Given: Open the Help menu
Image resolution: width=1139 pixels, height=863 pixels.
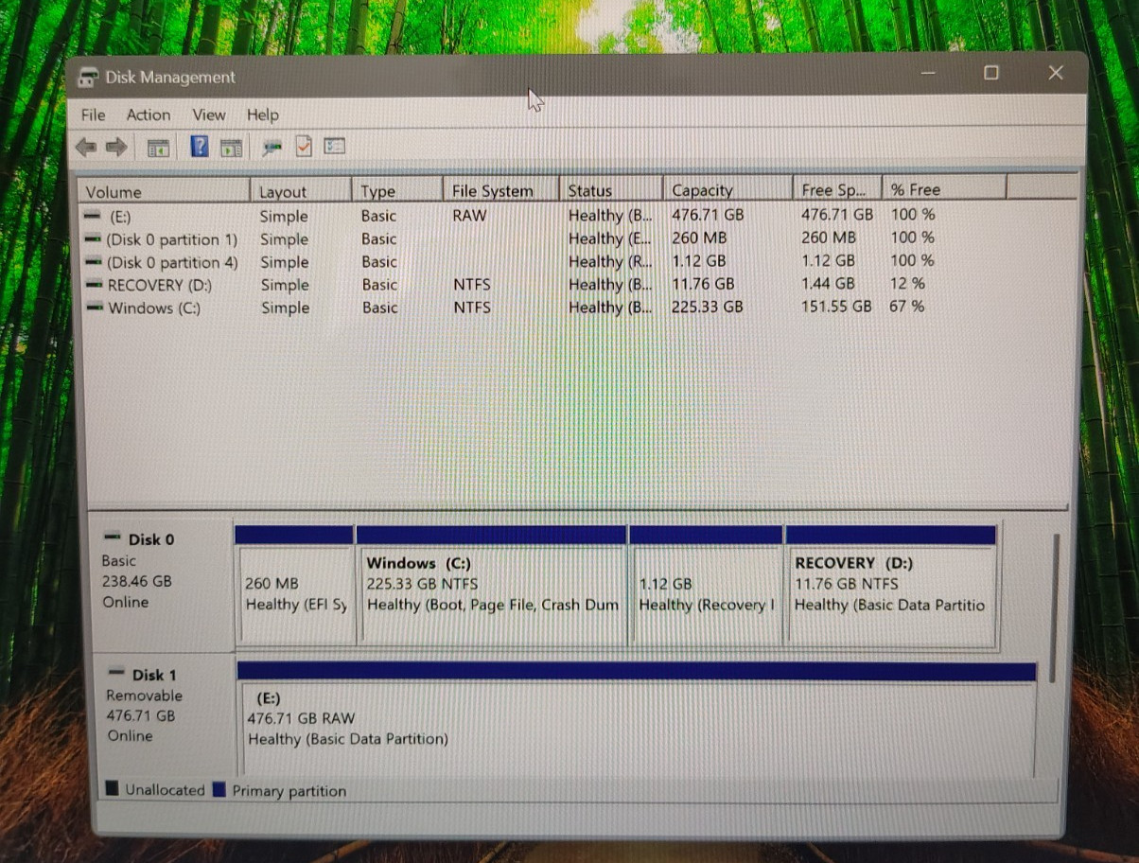Looking at the screenshot, I should coord(263,114).
